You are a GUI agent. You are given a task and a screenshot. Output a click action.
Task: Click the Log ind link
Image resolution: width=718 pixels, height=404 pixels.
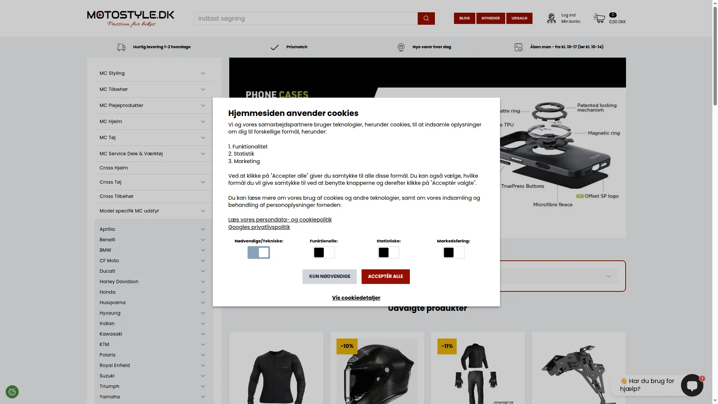[568, 15]
